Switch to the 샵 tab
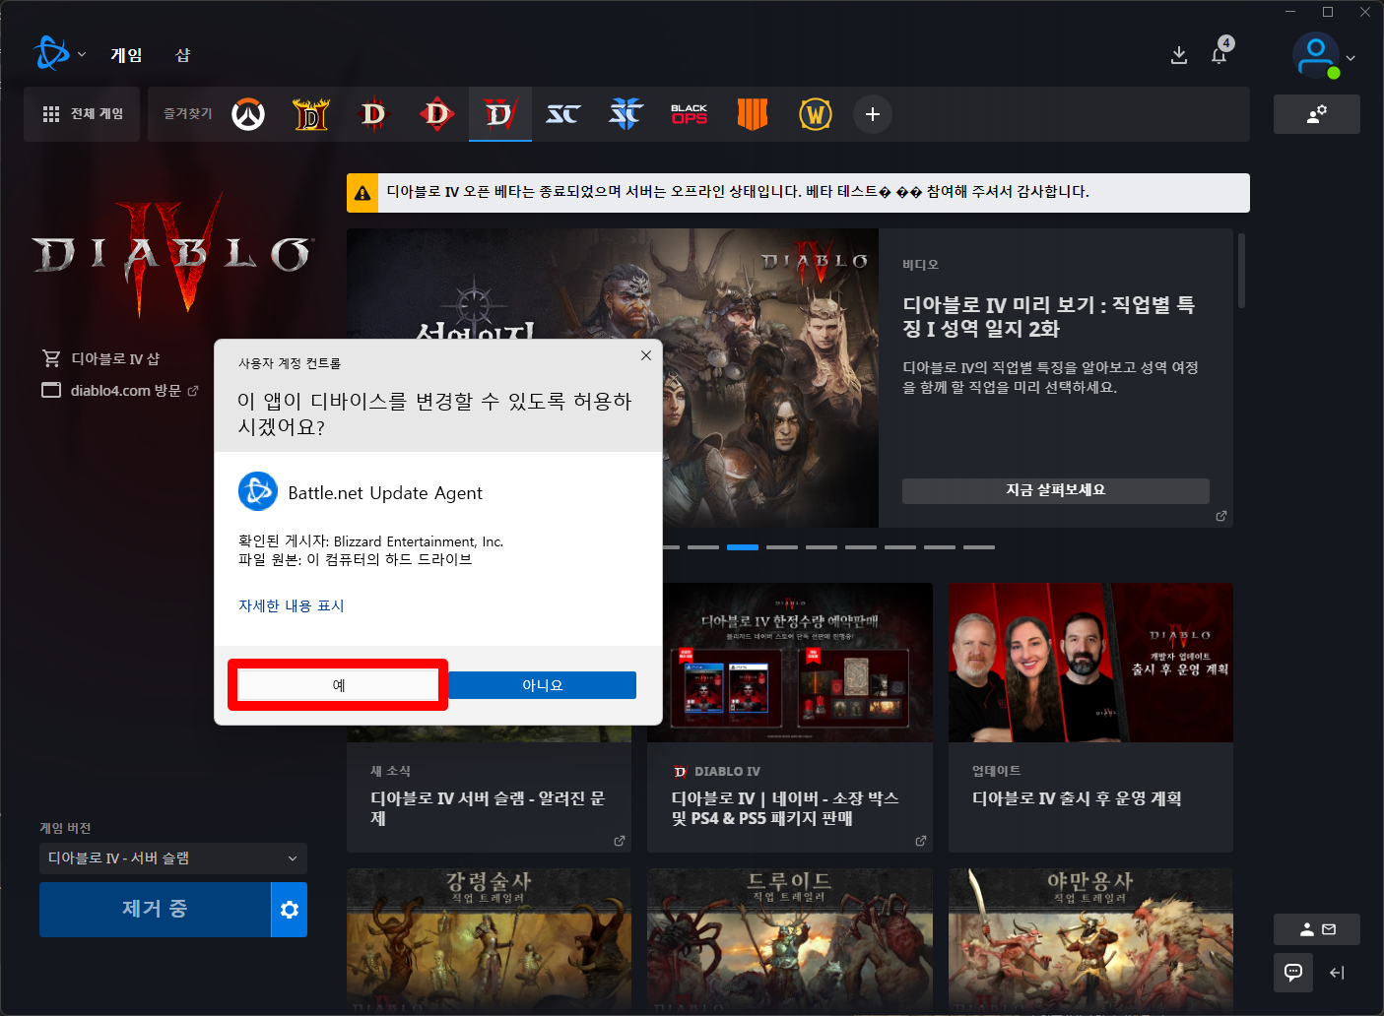 coord(183,55)
